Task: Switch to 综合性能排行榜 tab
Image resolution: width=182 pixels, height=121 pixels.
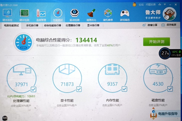Action: (52, 25)
